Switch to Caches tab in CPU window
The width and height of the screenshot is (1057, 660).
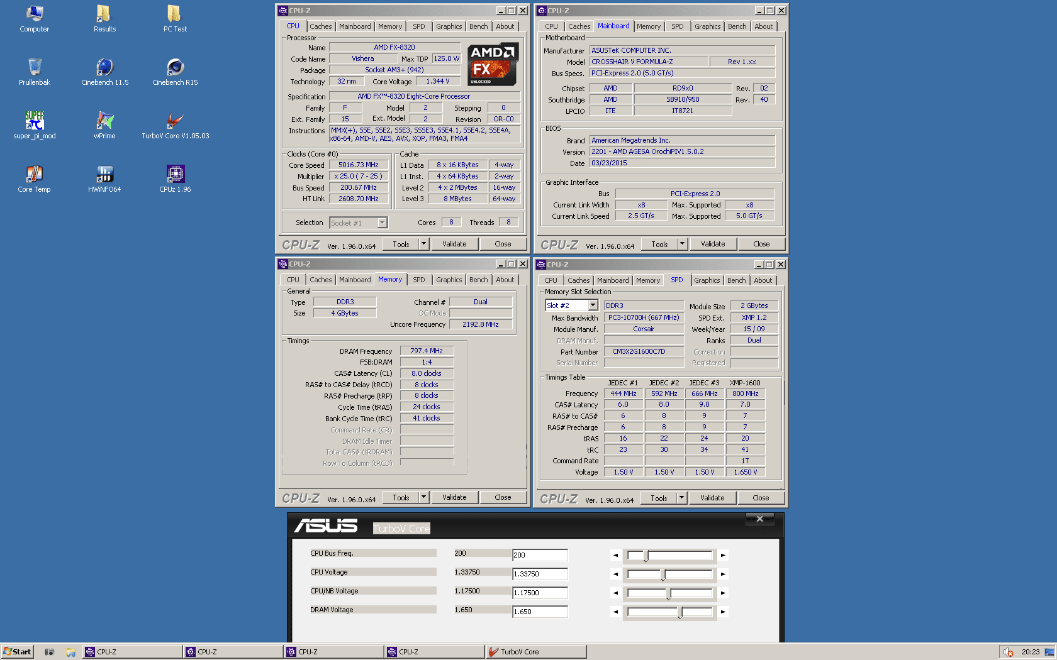coord(320,26)
